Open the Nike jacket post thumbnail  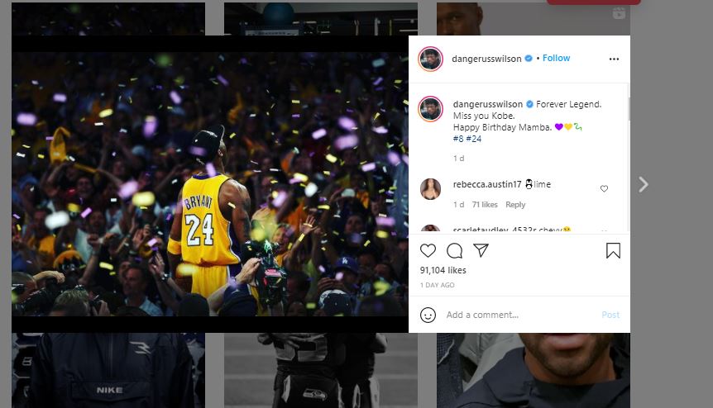point(108,370)
